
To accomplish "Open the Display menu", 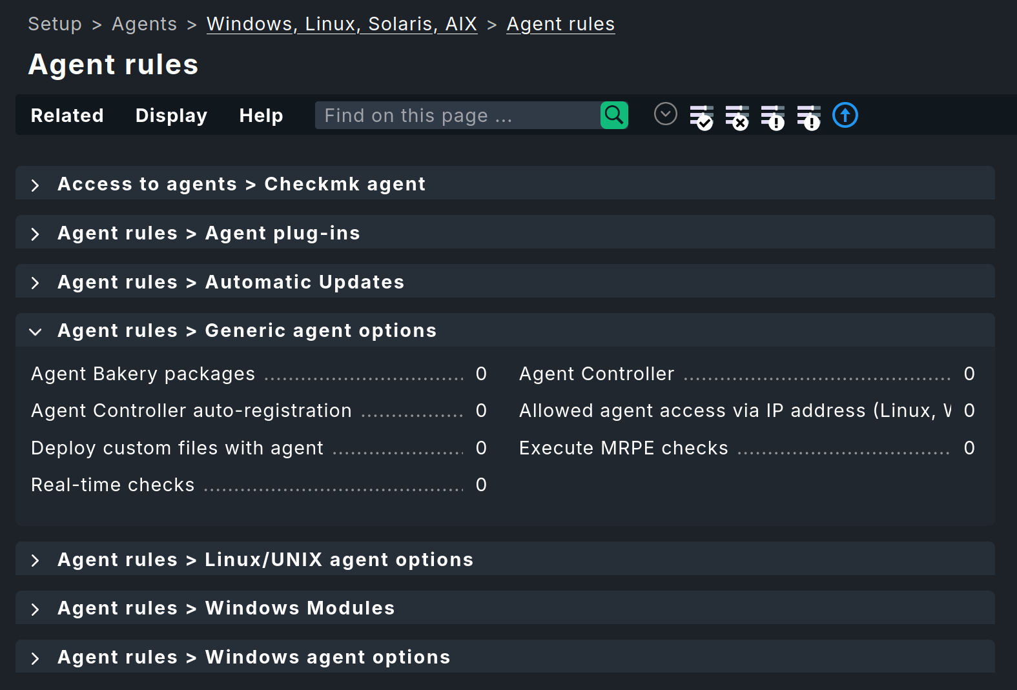I will pos(170,115).
